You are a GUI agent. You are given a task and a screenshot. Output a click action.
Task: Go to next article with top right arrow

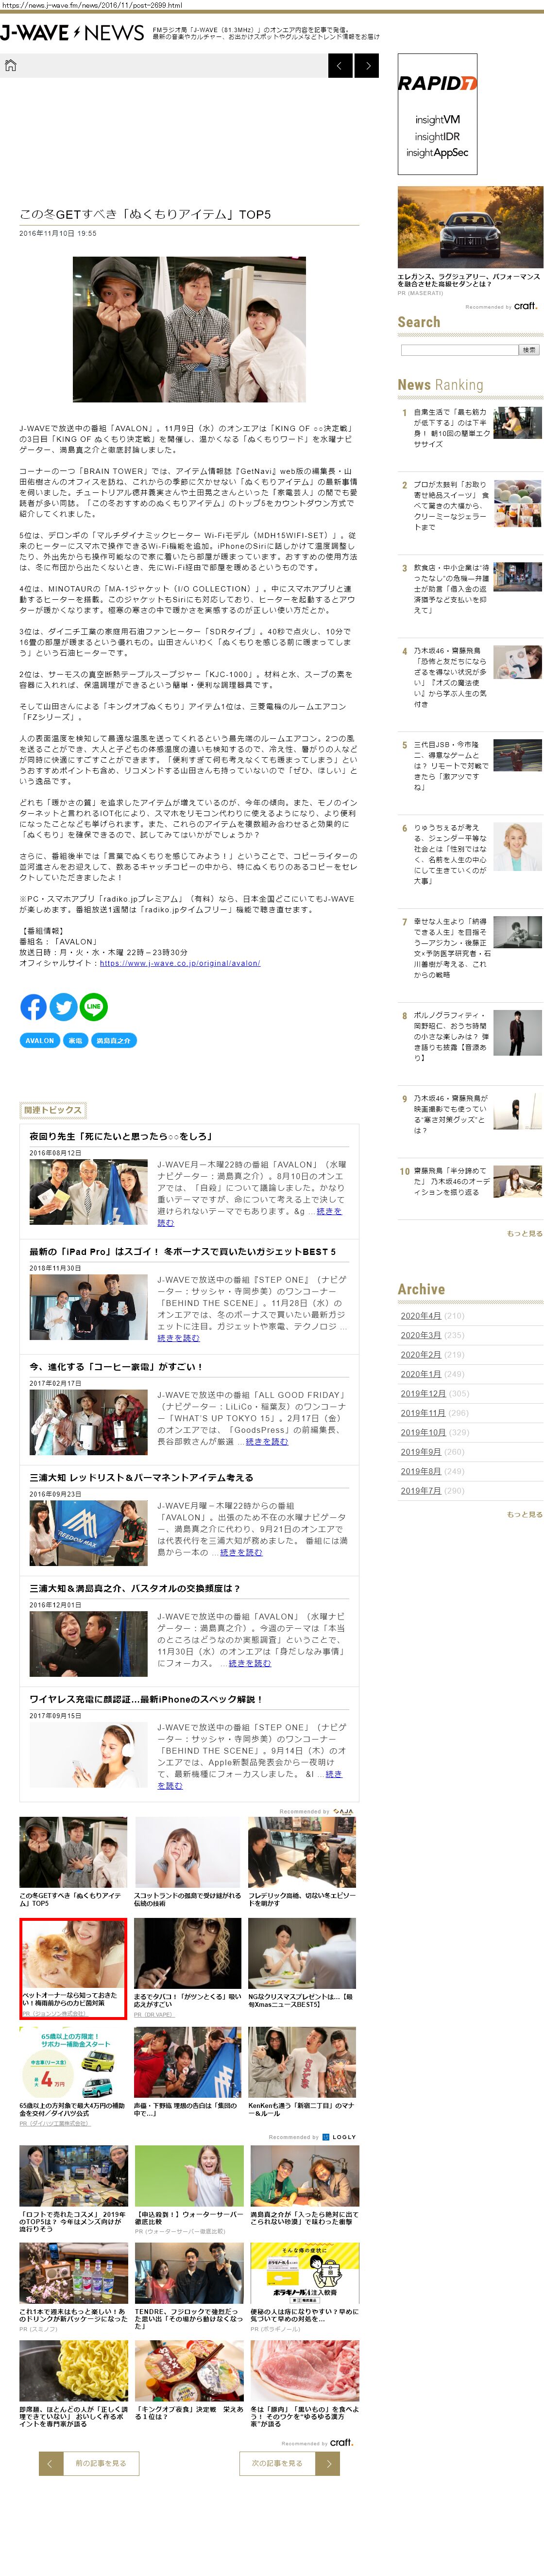tap(367, 66)
